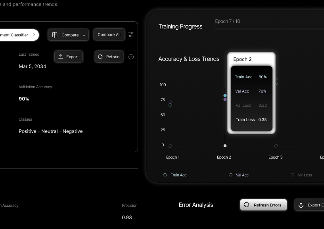The image size is (324, 229).
Task: Click the Validation Accuracy label
Action: [35, 87]
